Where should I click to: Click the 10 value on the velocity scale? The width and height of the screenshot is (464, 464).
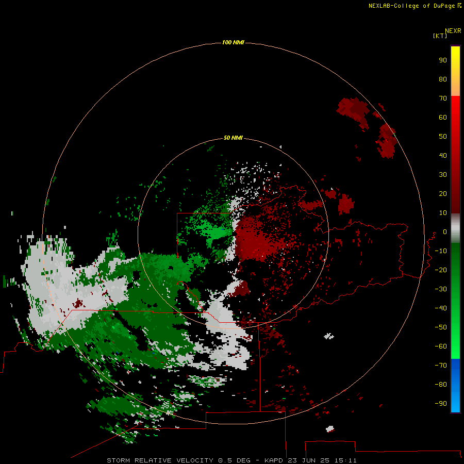(x=443, y=213)
